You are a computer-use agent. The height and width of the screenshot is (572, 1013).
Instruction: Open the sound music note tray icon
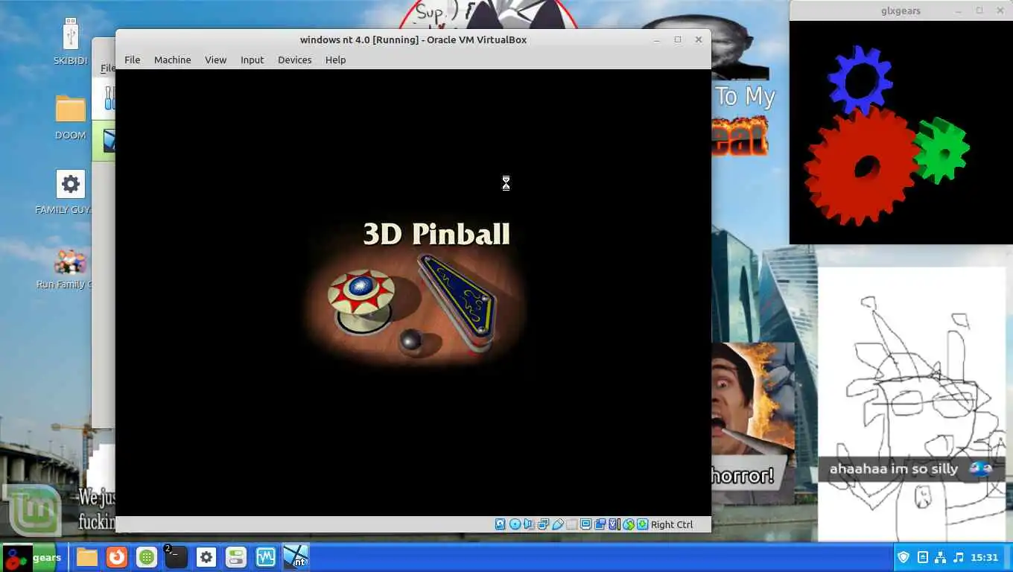coord(959,557)
